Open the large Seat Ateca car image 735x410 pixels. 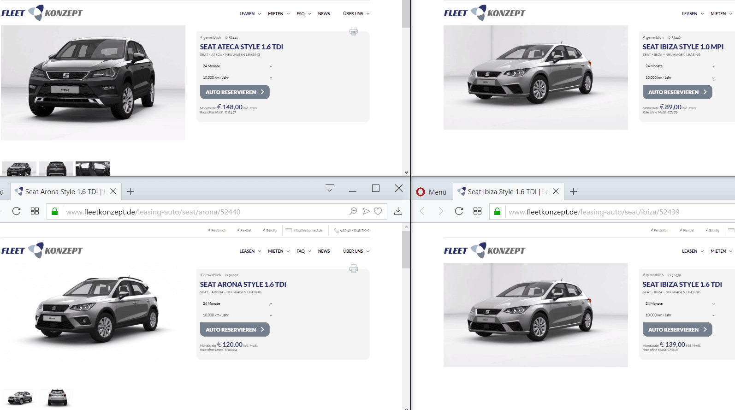tap(93, 83)
